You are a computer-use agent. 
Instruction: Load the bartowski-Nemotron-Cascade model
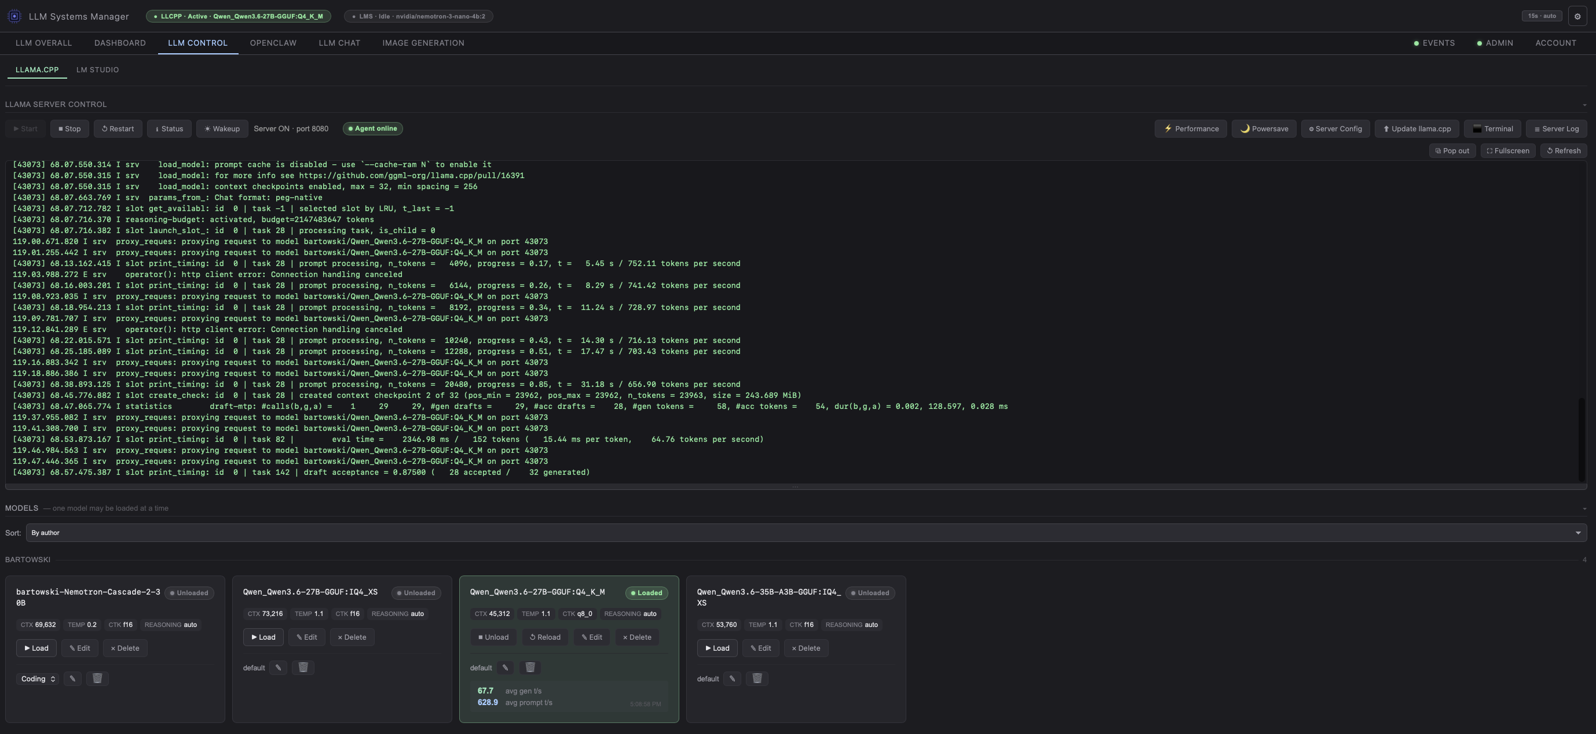click(x=36, y=648)
